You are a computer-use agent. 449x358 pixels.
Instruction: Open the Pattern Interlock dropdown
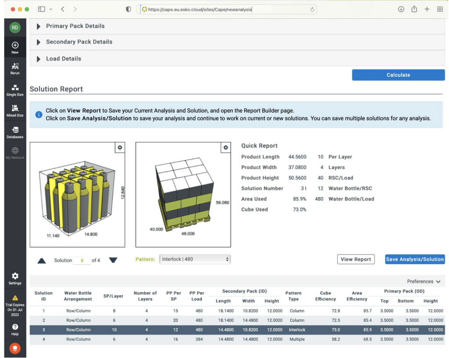coord(195,259)
